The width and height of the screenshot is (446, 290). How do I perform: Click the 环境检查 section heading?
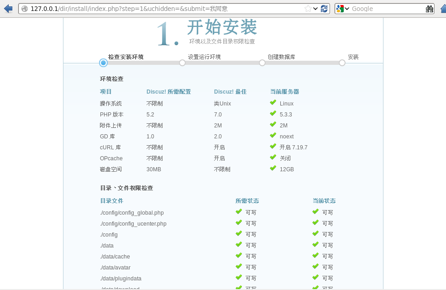[x=111, y=79]
